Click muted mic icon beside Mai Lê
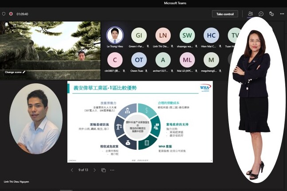 pyautogui.click(x=196, y=71)
